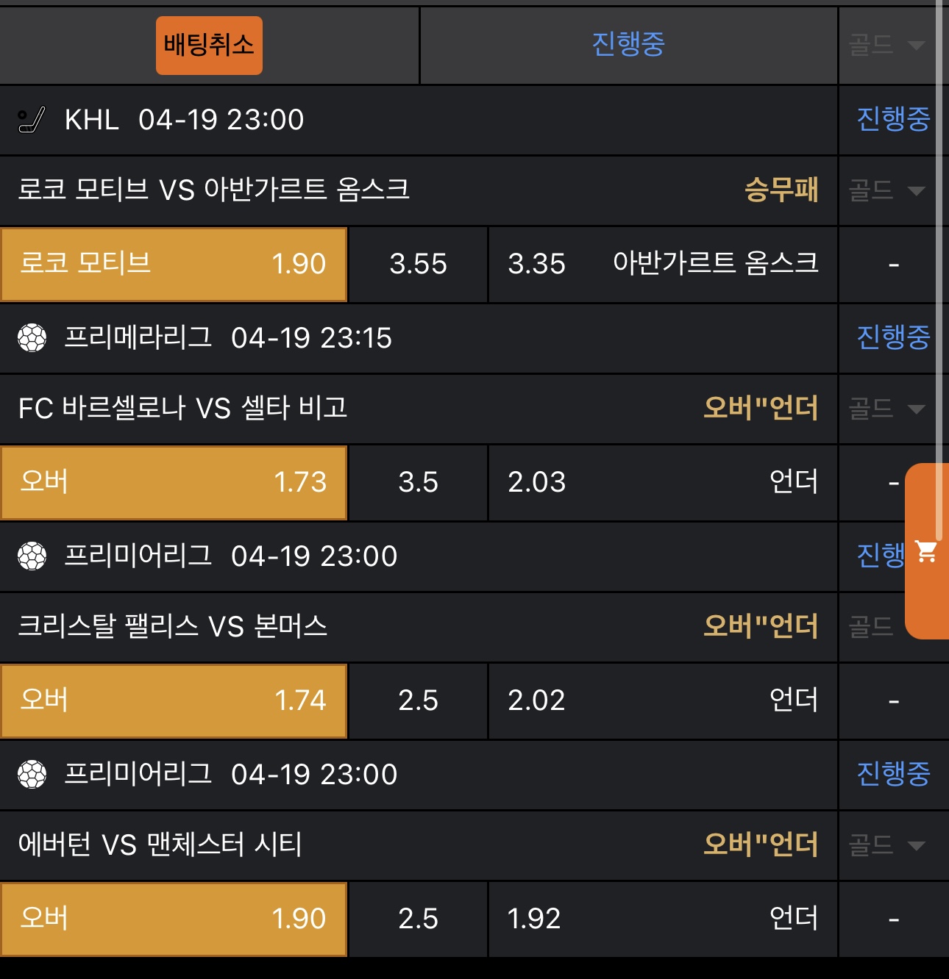949x979 pixels.
Task: Click the 진행중 status link for KHL
Action: coord(893,120)
